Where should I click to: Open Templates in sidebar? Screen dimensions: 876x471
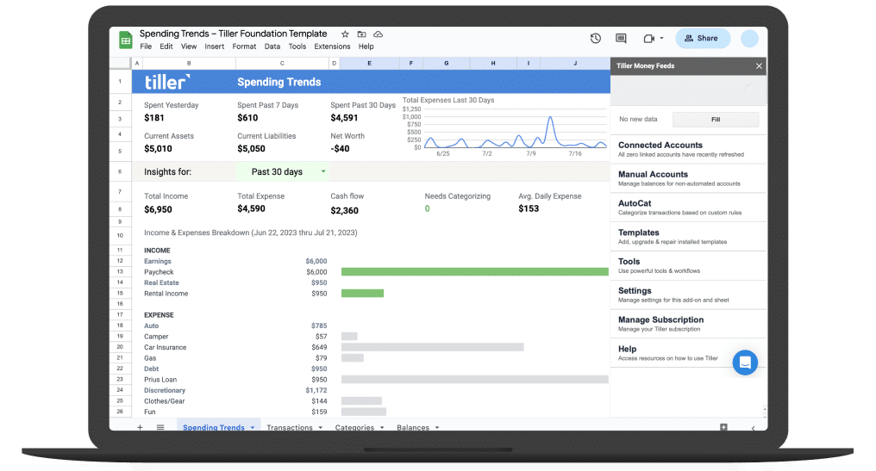pyautogui.click(x=688, y=236)
